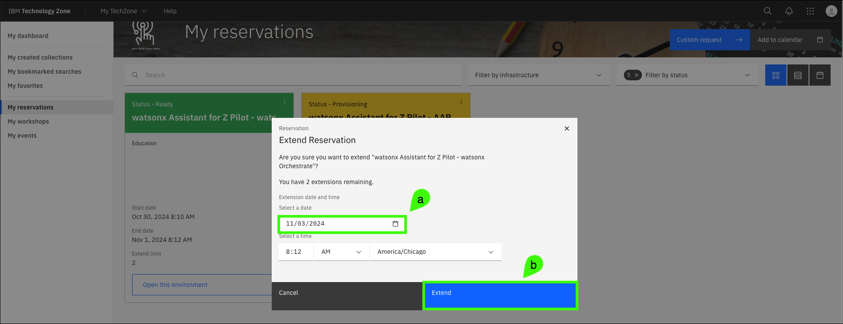The width and height of the screenshot is (843, 324).
Task: Expand the My TechZone menu
Action: [123, 11]
